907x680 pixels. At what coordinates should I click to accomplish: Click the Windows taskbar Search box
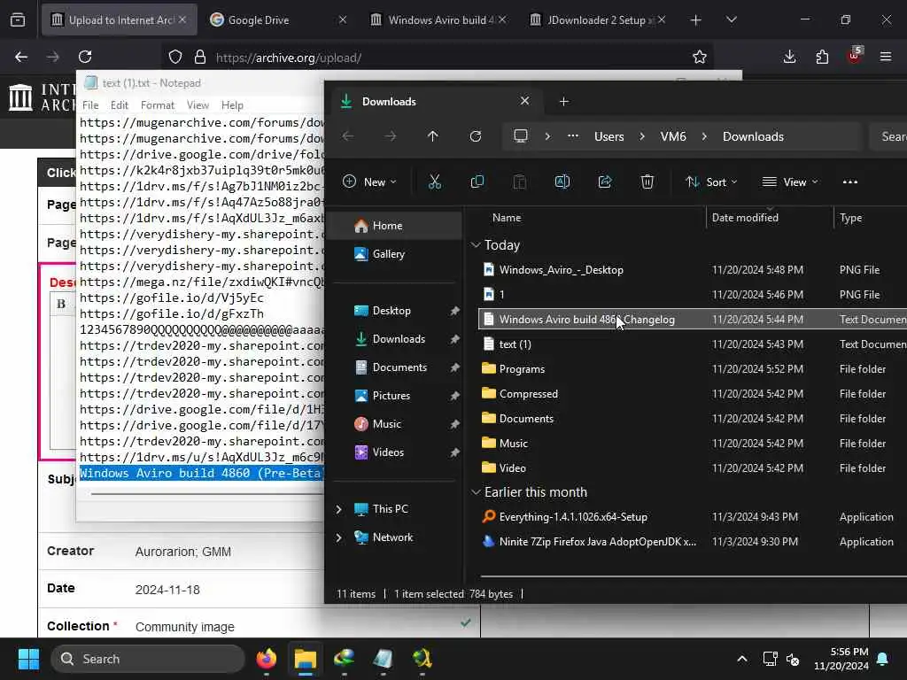coord(148,659)
